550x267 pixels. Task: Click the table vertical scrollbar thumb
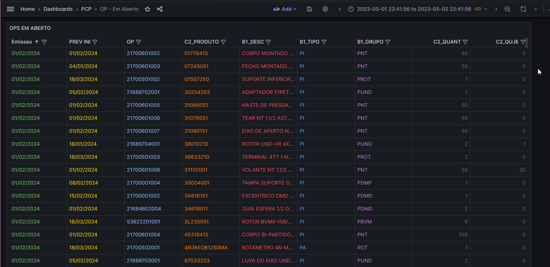click(527, 42)
